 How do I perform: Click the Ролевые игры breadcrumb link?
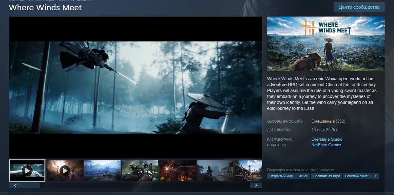(42, 1)
